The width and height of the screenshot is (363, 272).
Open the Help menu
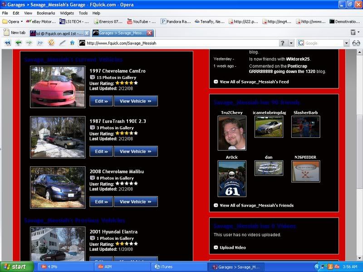(96, 13)
